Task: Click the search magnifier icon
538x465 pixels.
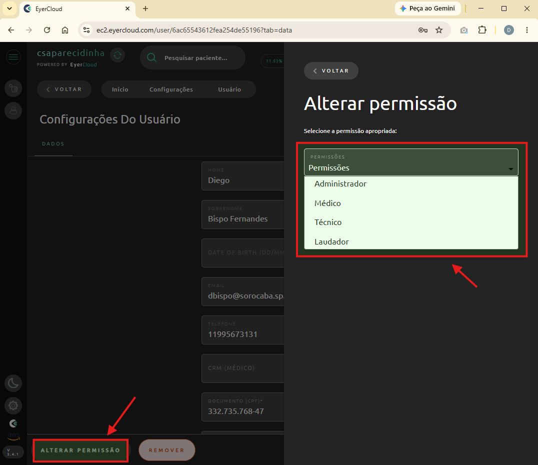Action: [x=151, y=57]
